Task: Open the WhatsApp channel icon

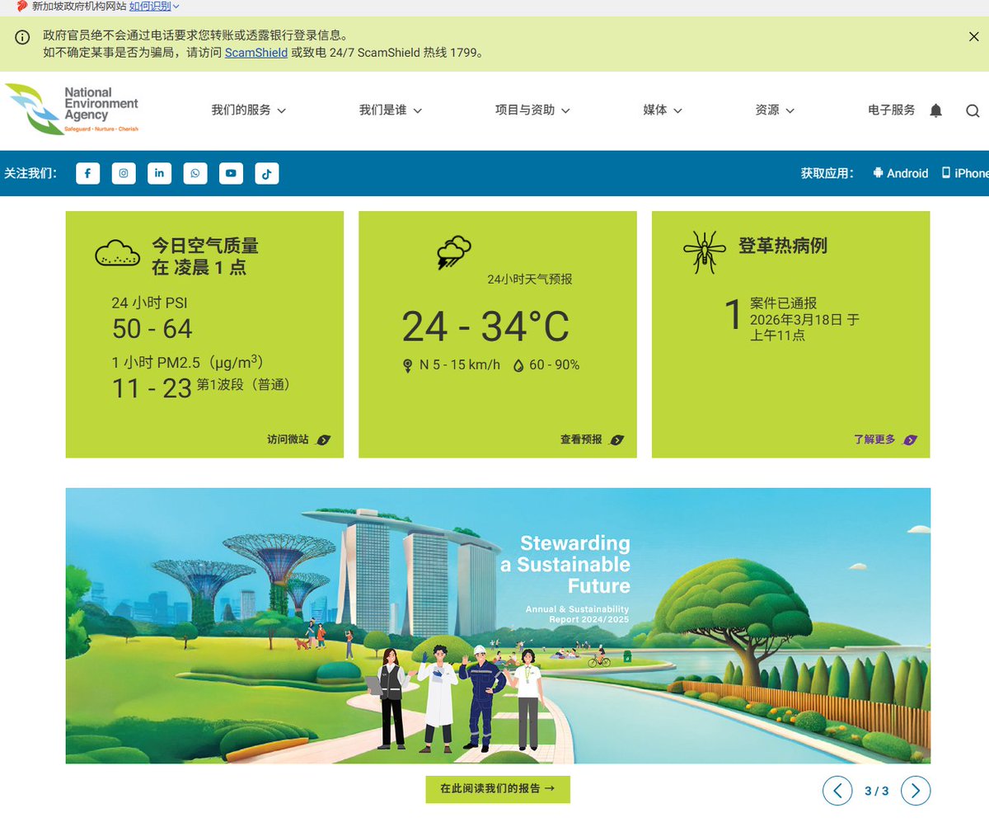Action: click(x=195, y=173)
